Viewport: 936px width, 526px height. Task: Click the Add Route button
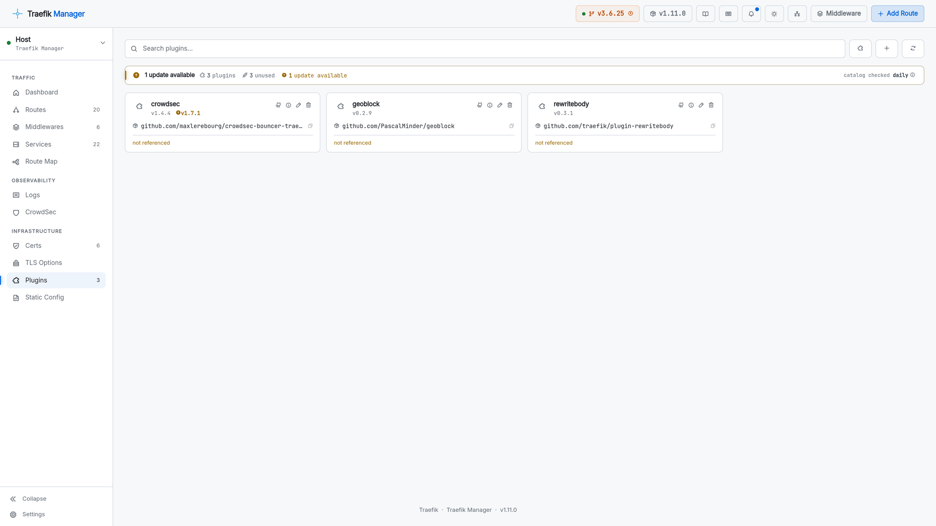(x=897, y=14)
